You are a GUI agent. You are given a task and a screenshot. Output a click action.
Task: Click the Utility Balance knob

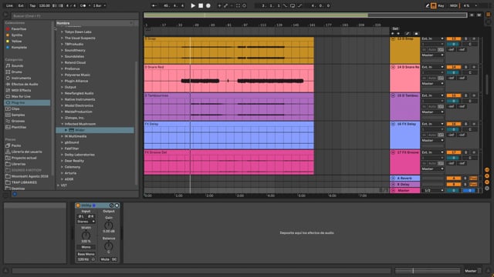click(x=109, y=245)
